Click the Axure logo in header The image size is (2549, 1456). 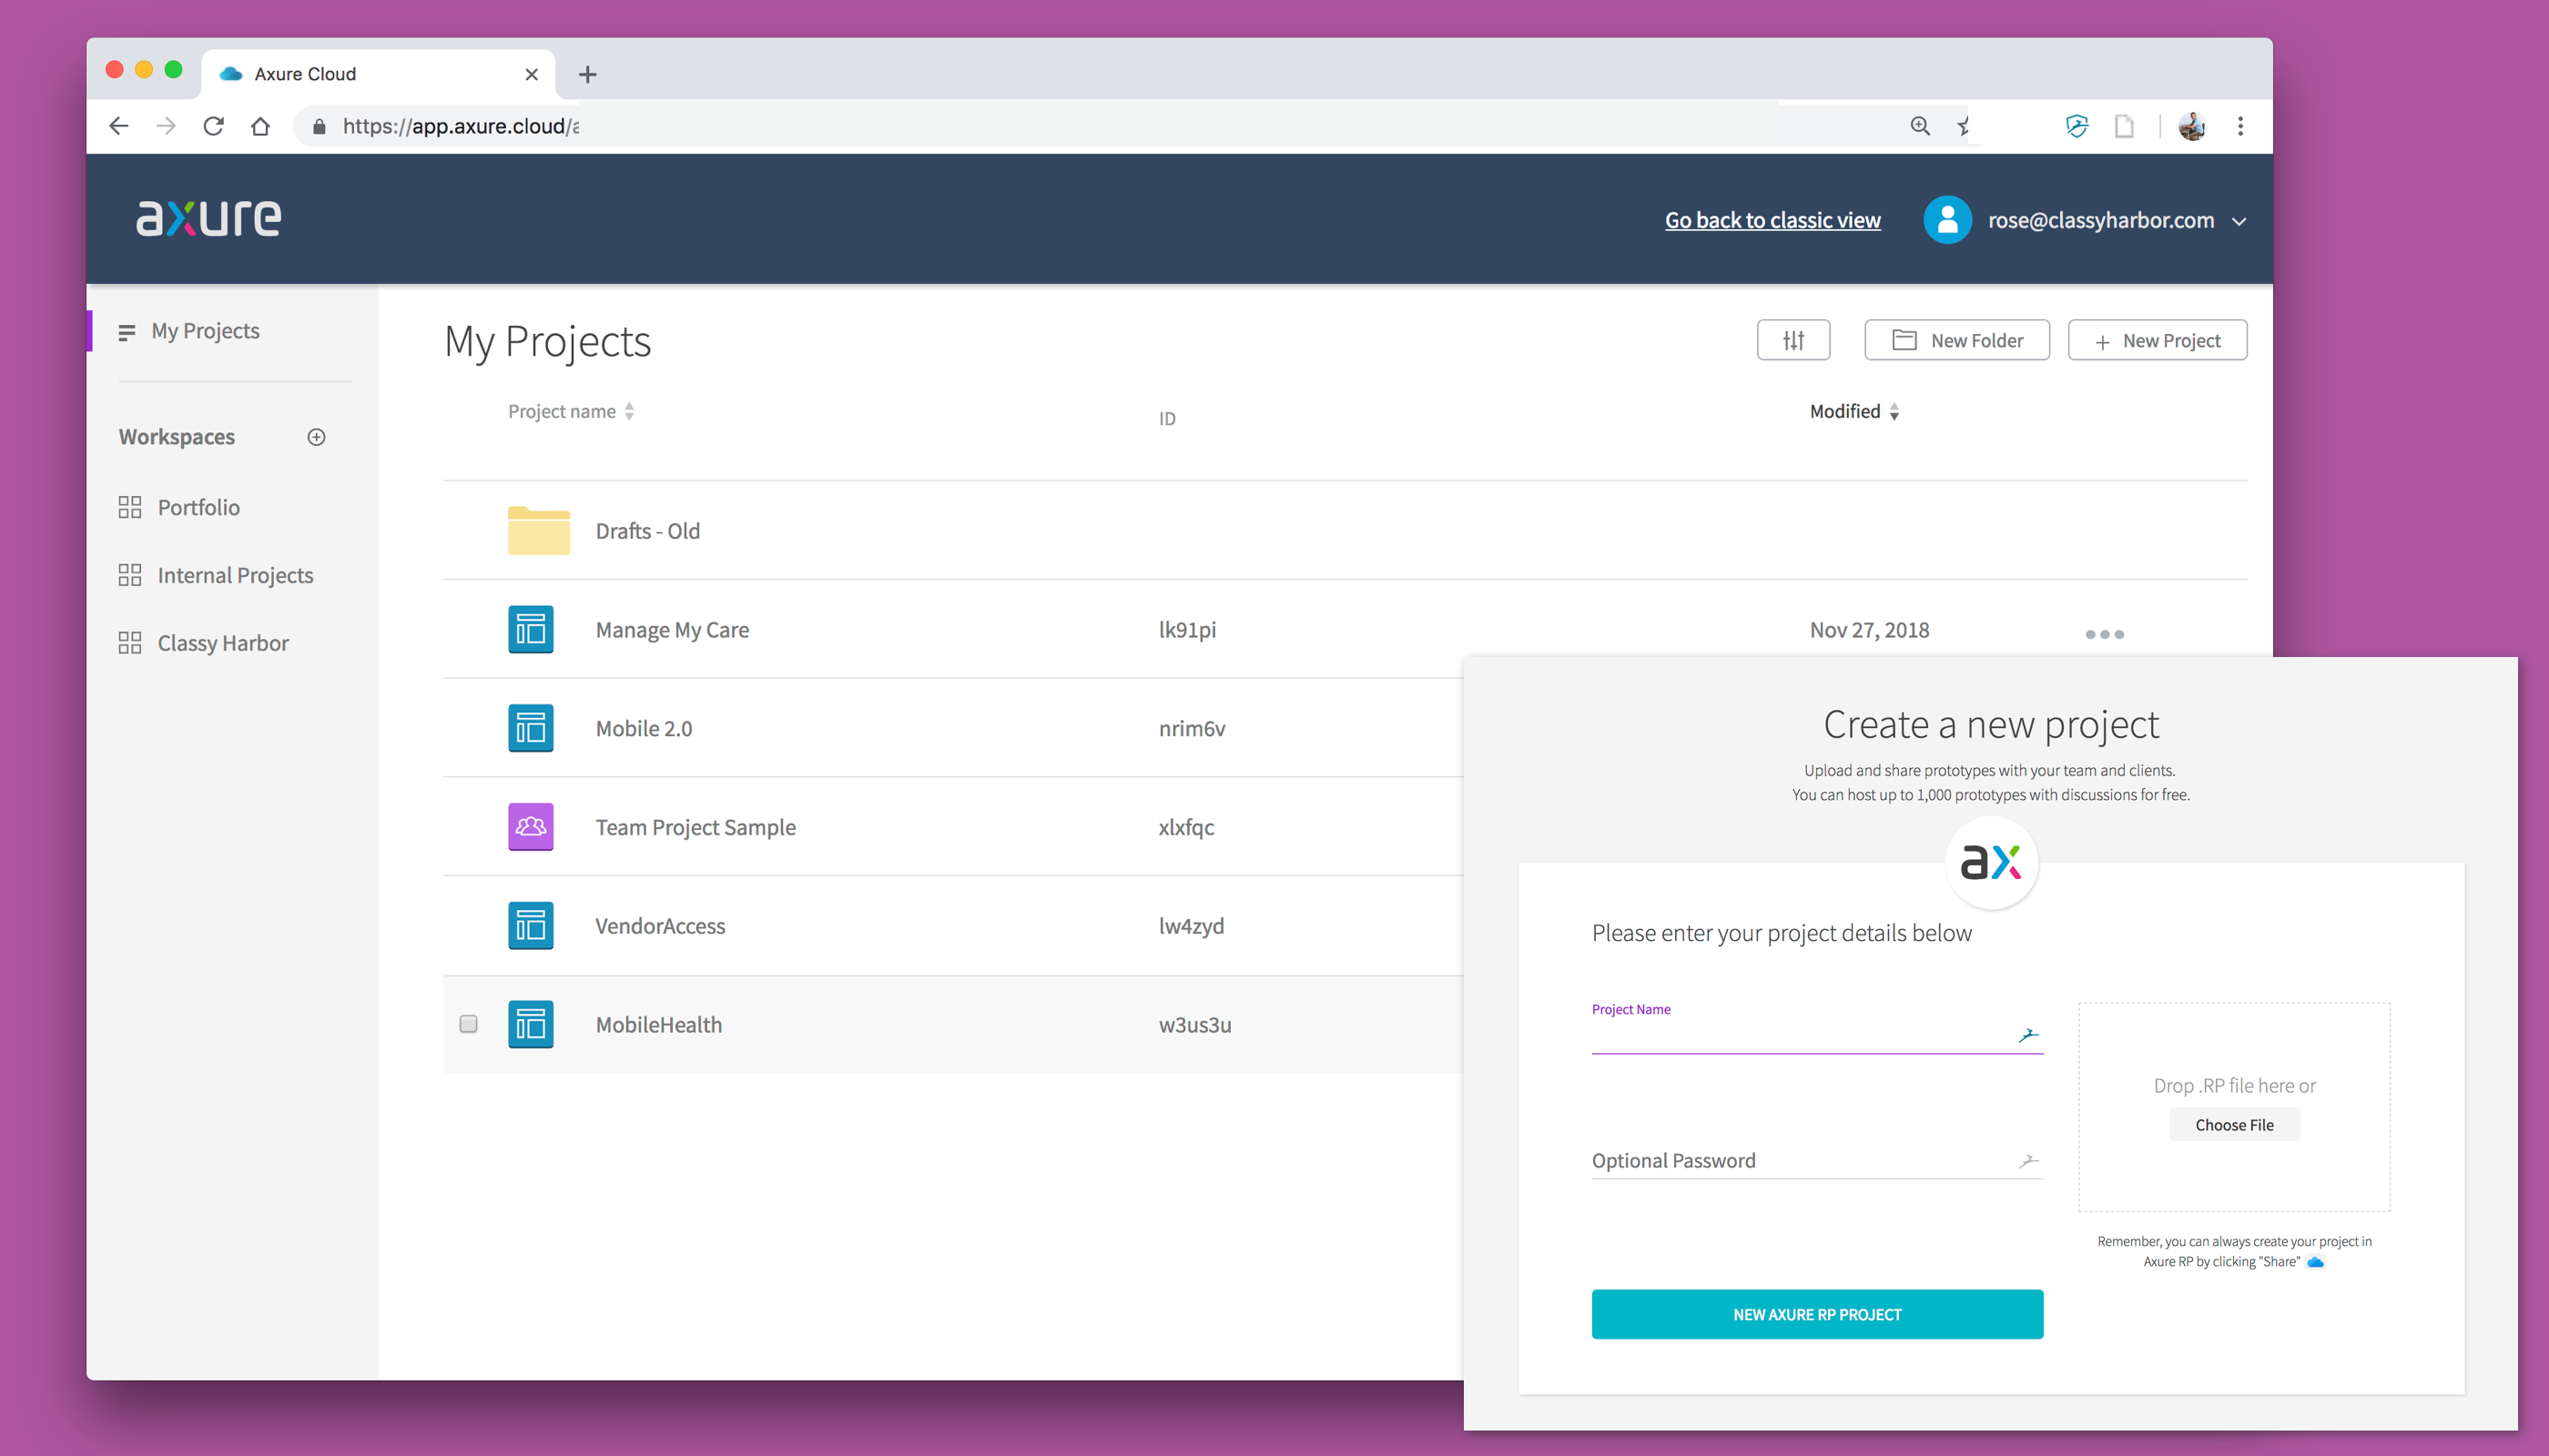[x=209, y=218]
